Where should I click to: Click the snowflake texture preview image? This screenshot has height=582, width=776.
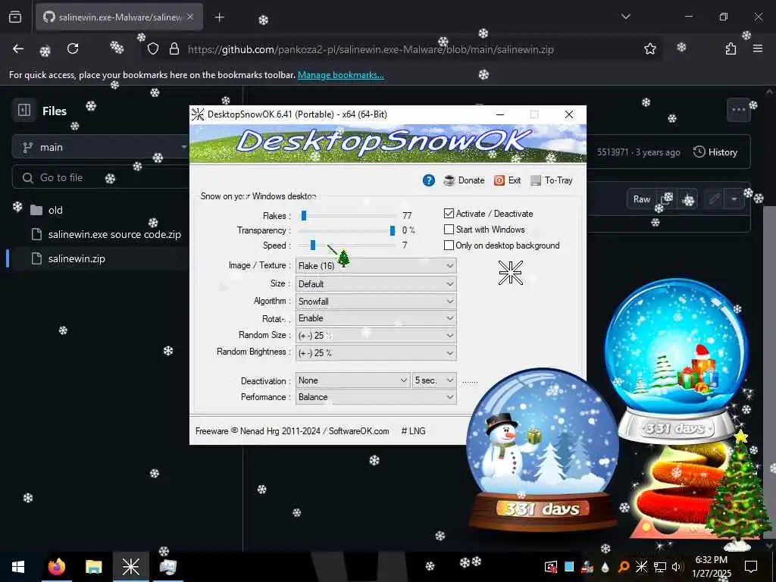(x=511, y=273)
